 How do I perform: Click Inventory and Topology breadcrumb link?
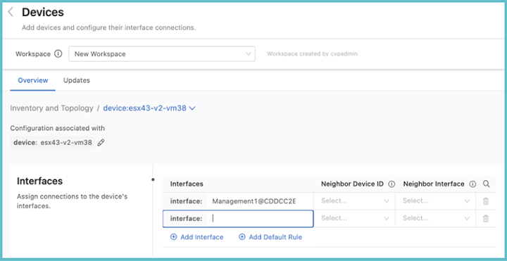51,108
